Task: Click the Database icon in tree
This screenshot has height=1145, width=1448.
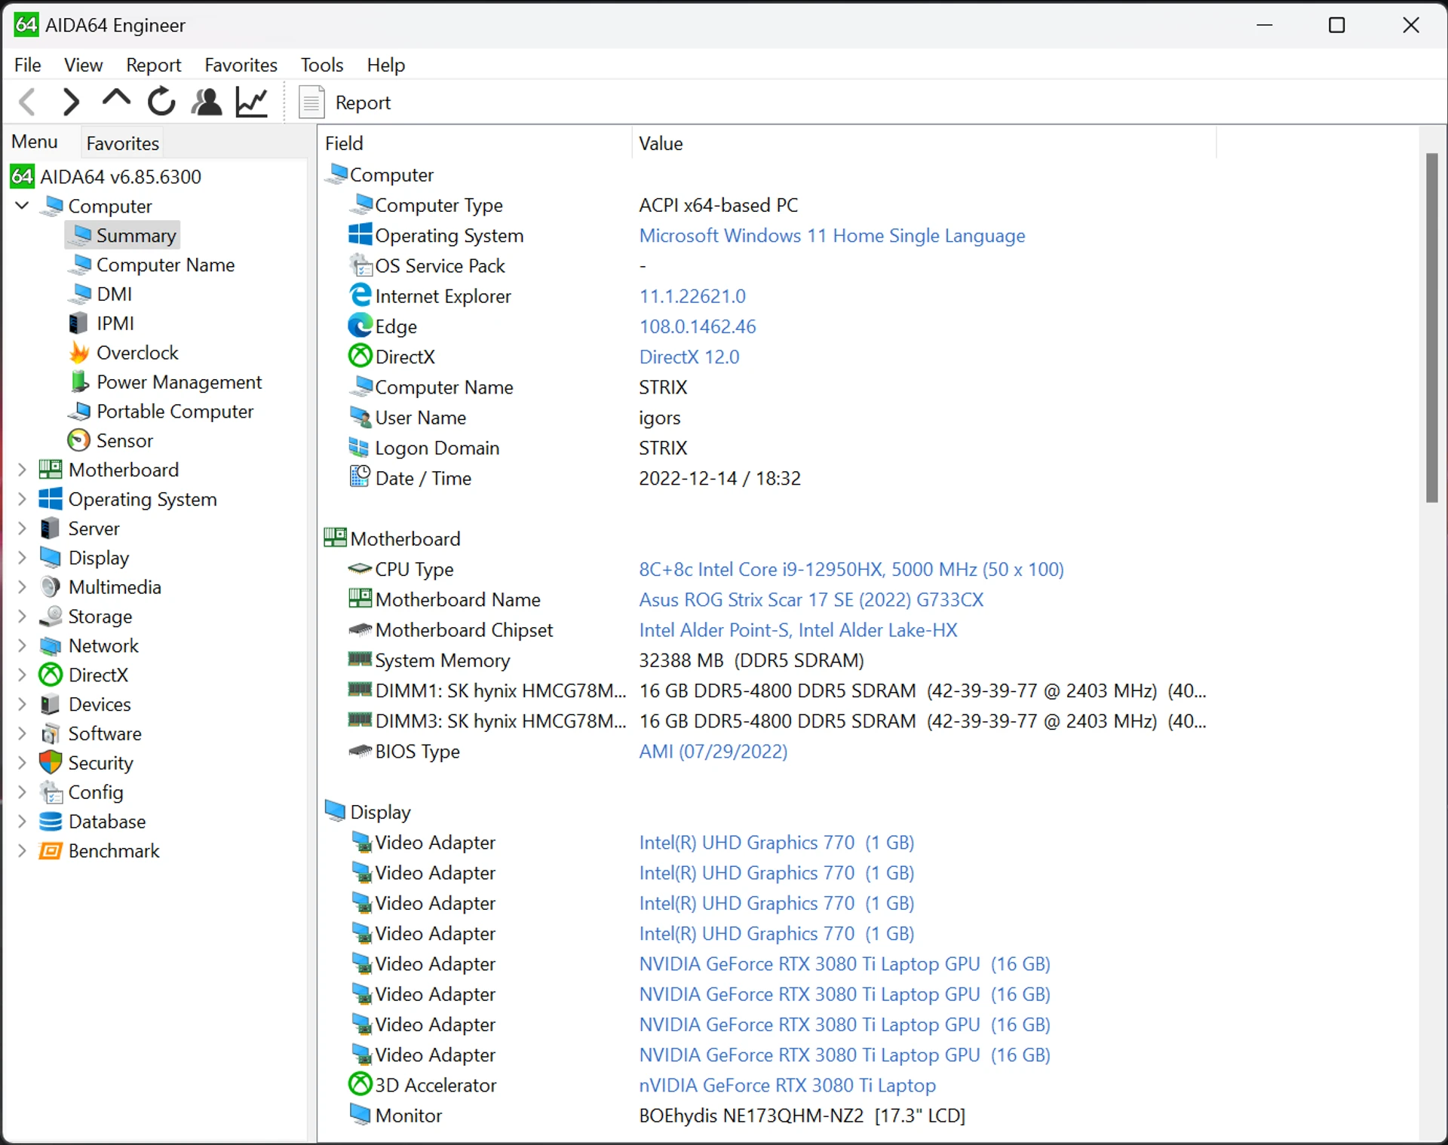Action: click(51, 822)
